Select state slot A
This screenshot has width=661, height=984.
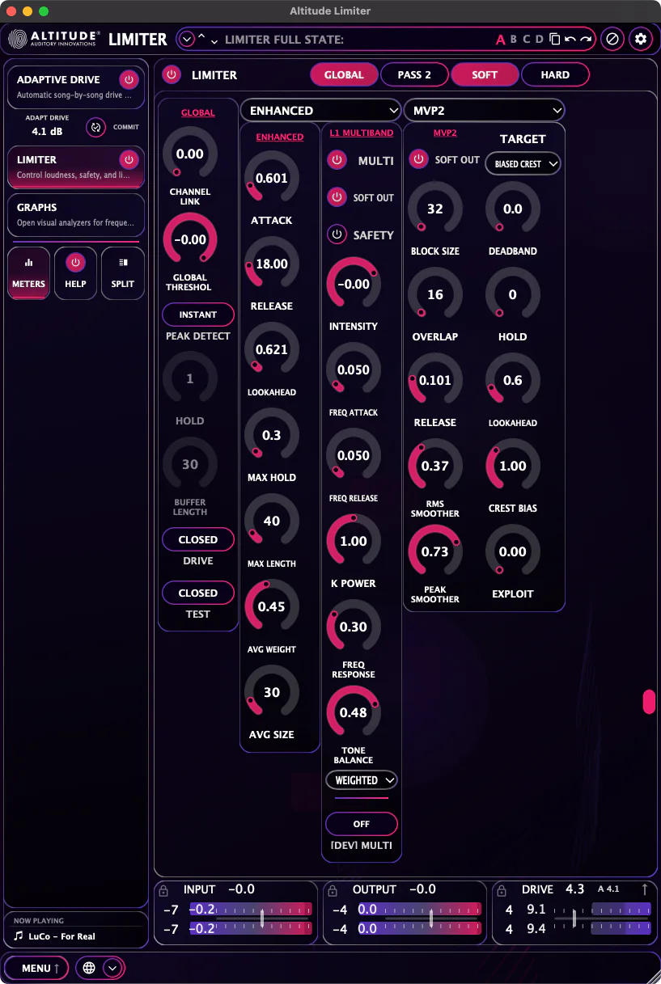pyautogui.click(x=500, y=39)
